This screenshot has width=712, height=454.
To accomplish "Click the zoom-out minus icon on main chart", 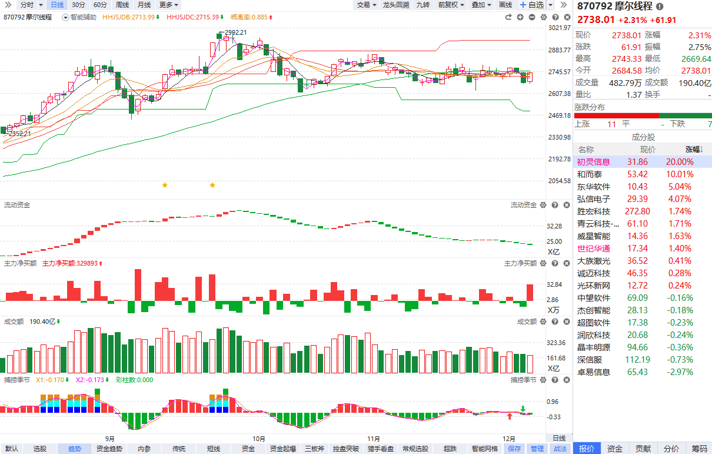I will (532, 17).
